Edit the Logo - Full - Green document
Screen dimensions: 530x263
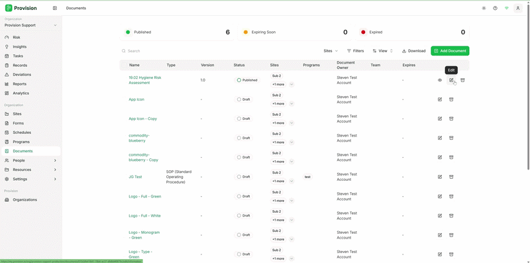[440, 196]
